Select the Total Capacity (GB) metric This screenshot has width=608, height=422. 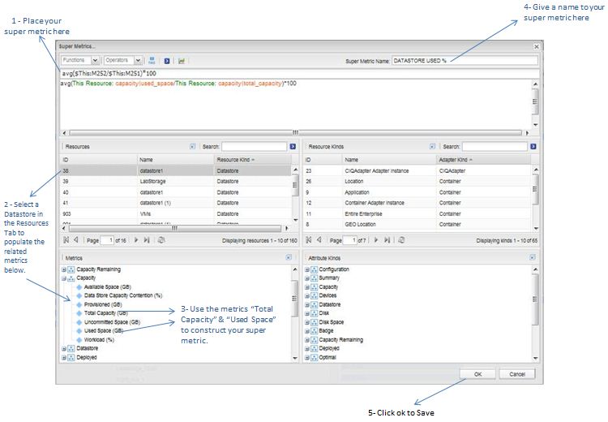coord(105,313)
